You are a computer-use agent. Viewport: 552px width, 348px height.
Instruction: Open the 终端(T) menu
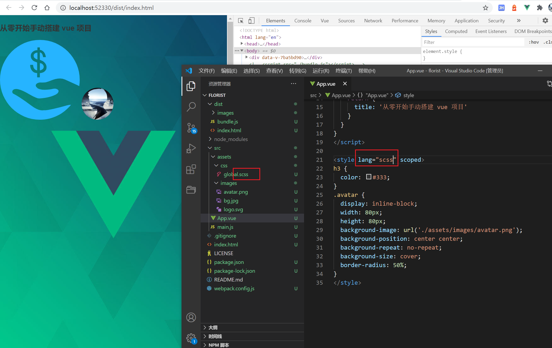point(343,71)
